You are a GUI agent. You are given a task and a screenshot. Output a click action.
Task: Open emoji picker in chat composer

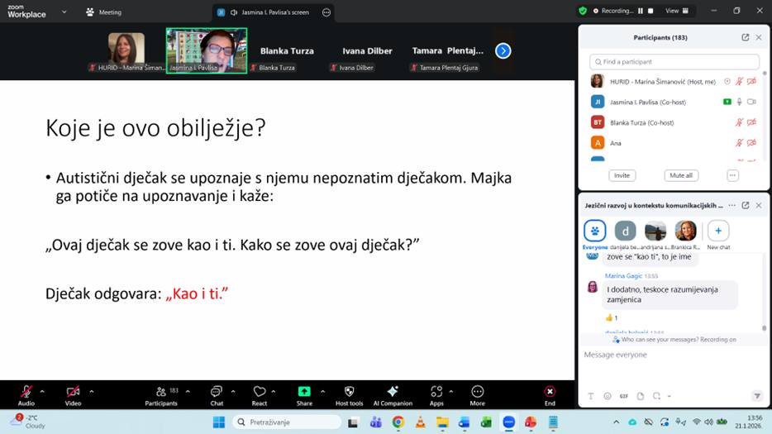(x=608, y=396)
